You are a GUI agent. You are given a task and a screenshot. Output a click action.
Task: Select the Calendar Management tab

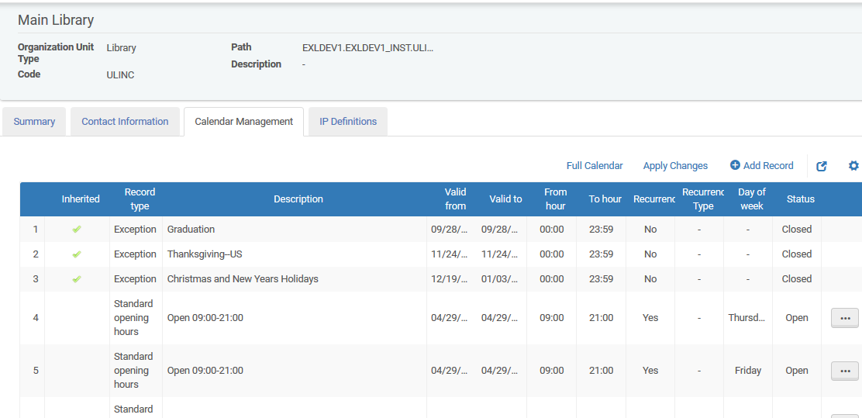click(x=243, y=122)
